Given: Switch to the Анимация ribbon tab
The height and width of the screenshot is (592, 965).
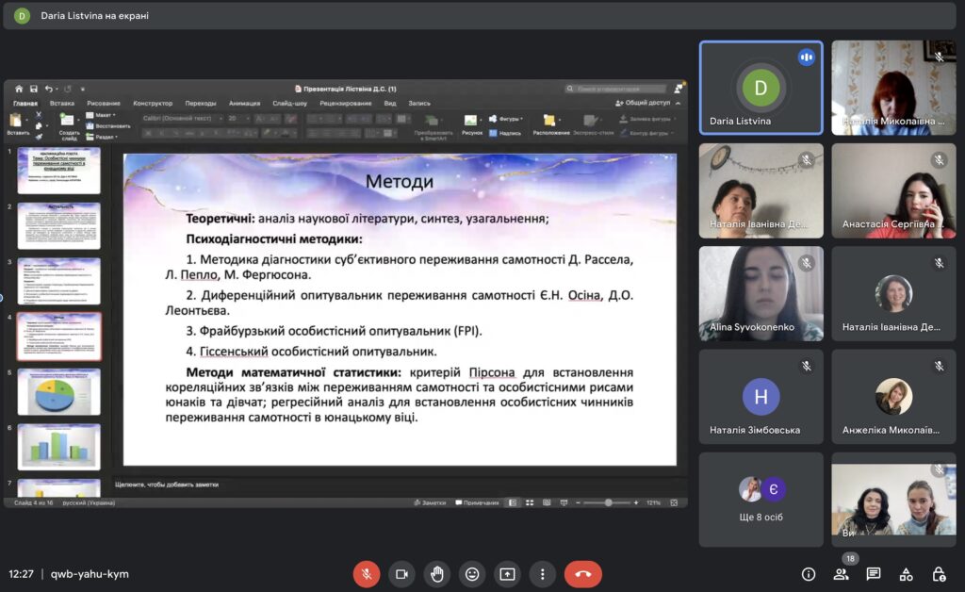Looking at the screenshot, I should [x=244, y=103].
